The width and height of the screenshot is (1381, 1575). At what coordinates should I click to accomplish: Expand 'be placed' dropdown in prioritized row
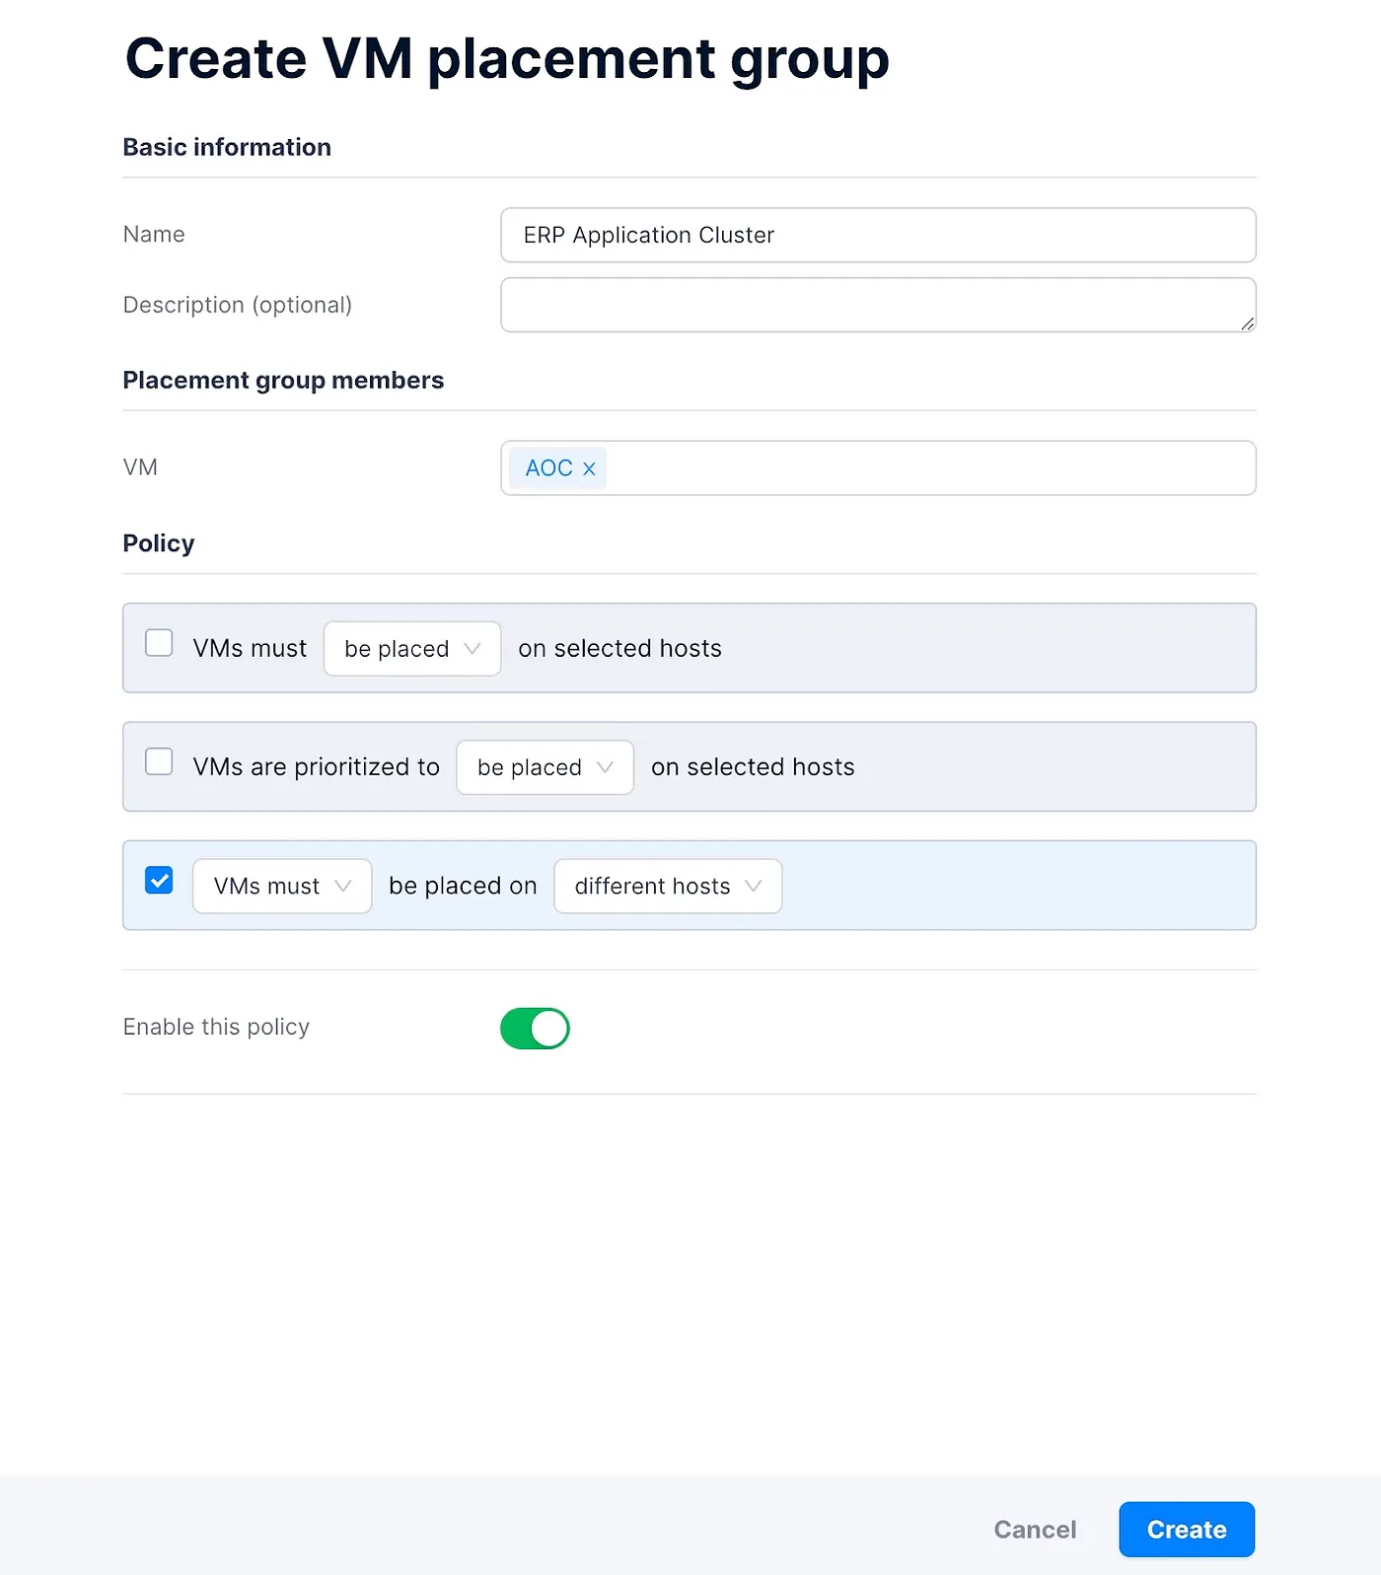point(545,767)
